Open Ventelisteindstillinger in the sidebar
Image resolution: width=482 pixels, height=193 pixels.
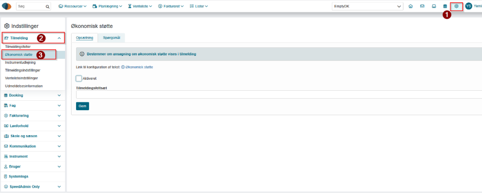click(22, 78)
